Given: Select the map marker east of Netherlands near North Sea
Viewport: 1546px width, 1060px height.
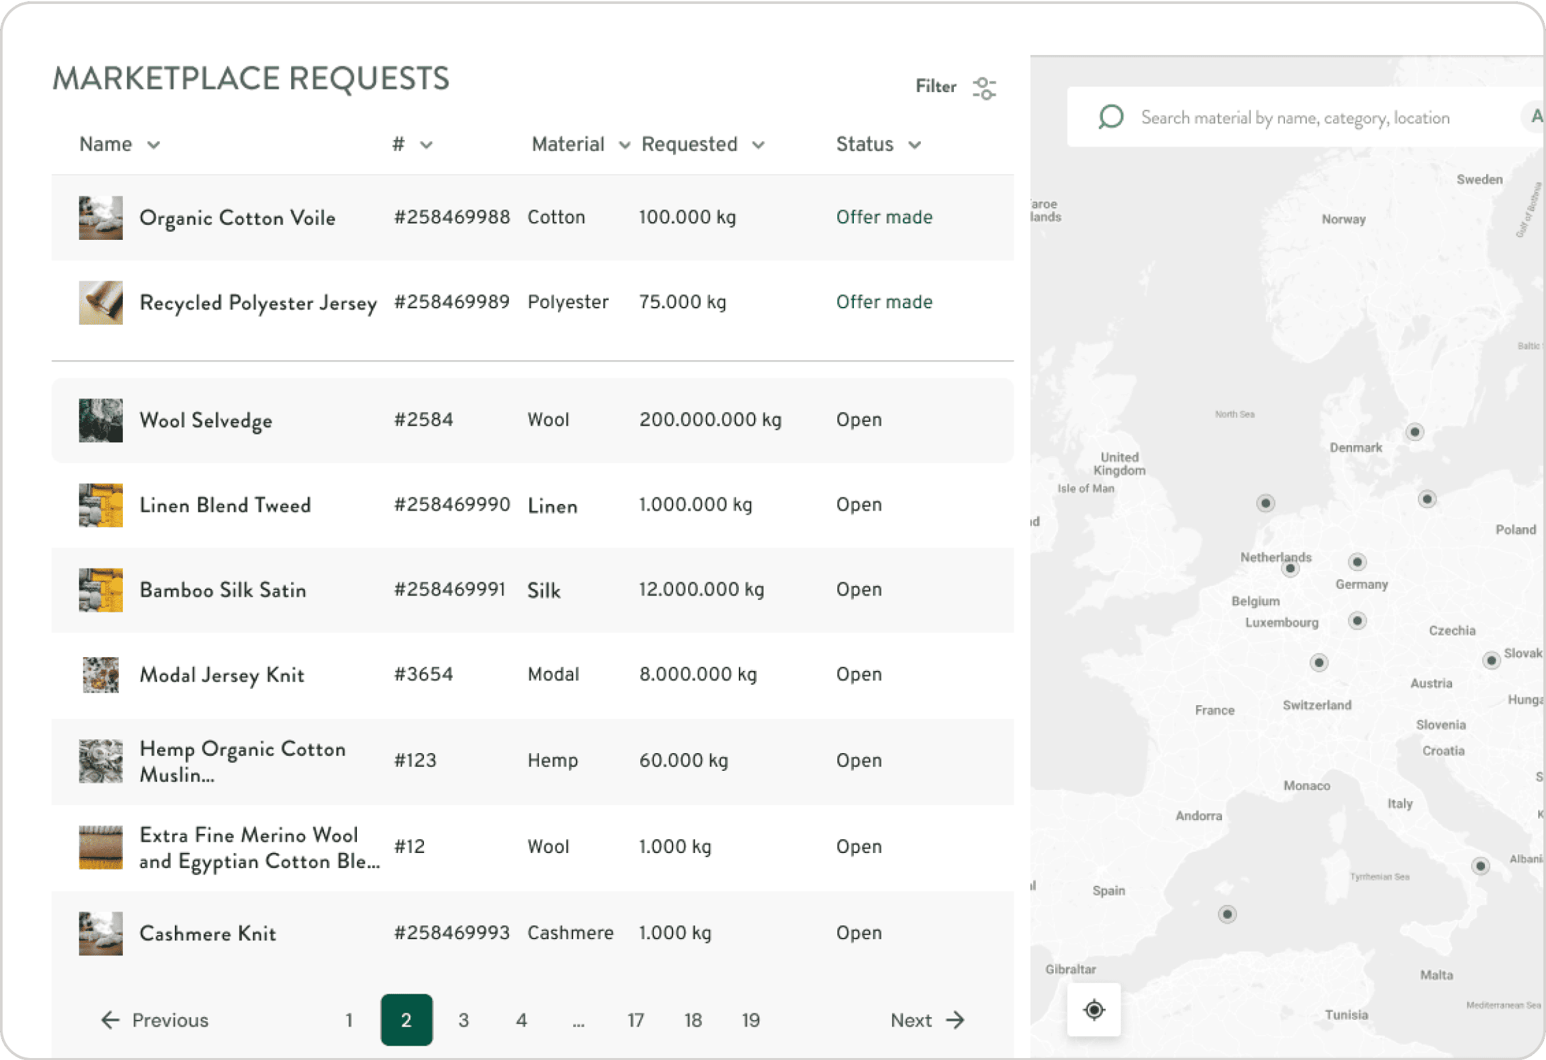Looking at the screenshot, I should tap(1265, 503).
